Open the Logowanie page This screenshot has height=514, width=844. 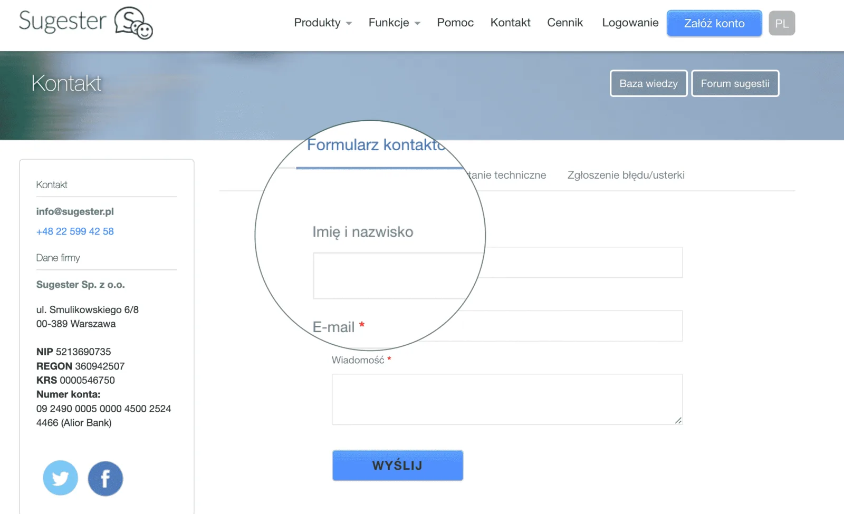coord(630,23)
